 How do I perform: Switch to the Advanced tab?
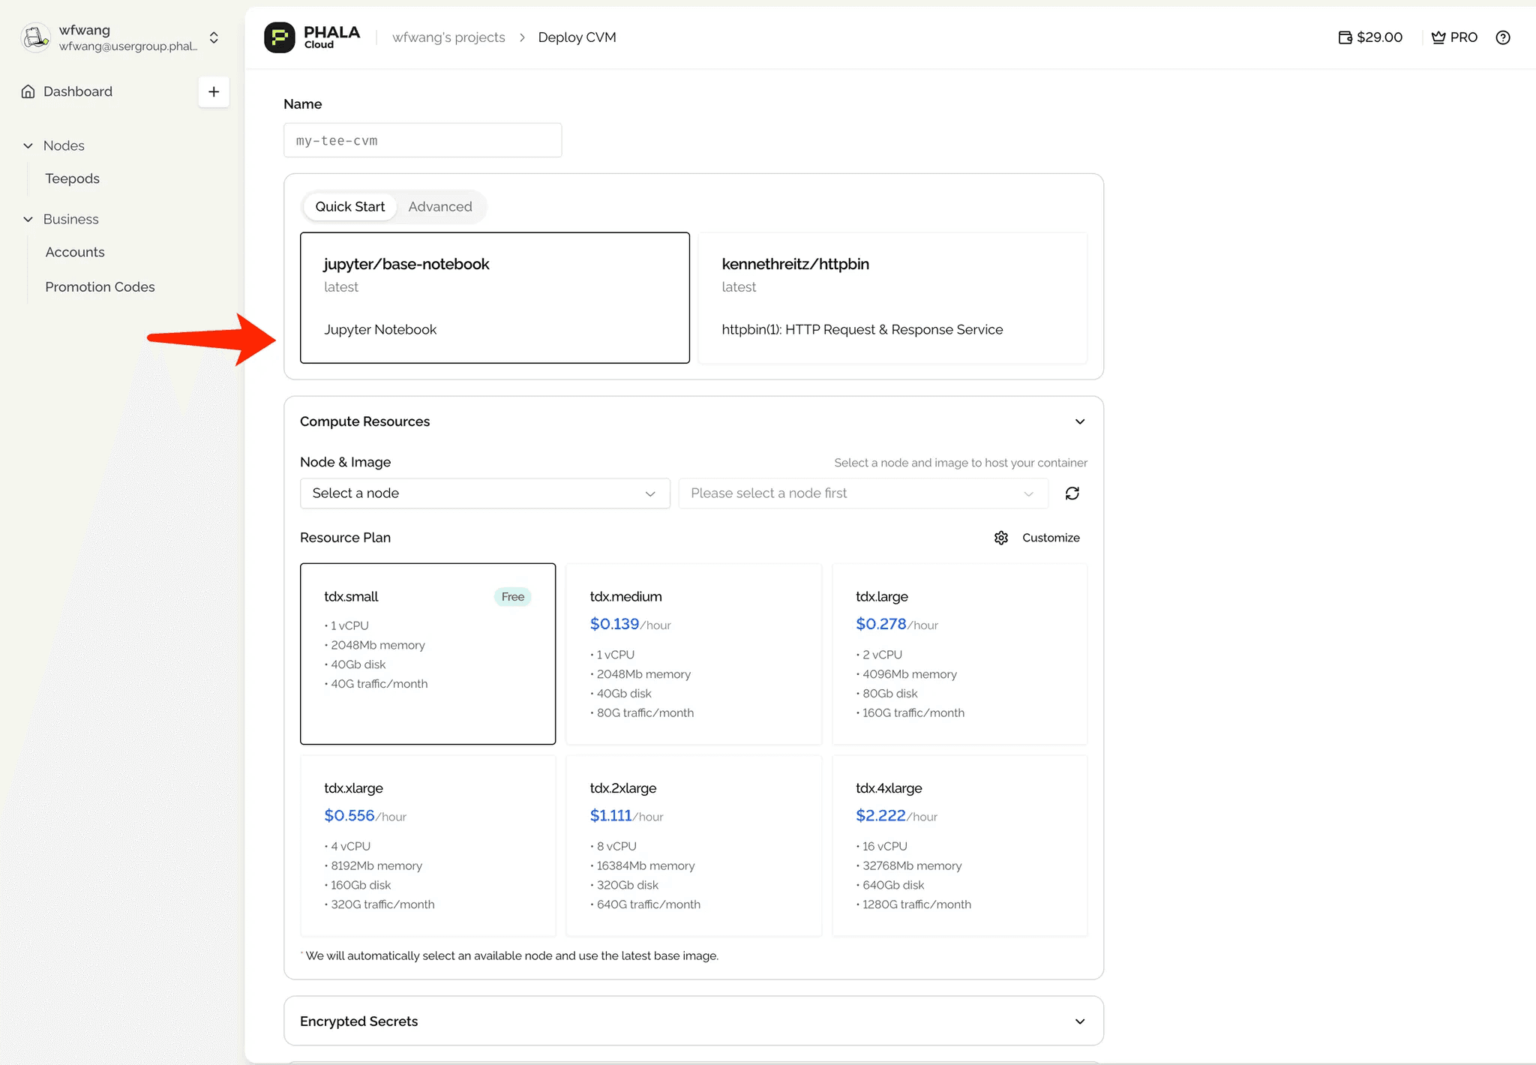click(440, 207)
